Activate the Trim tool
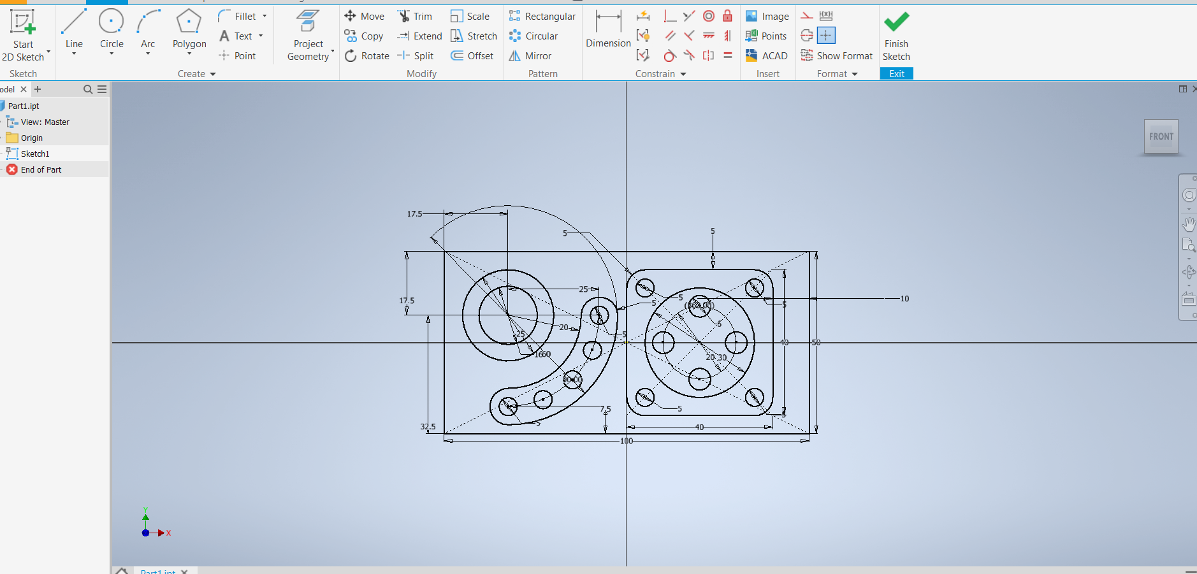This screenshot has height=574, width=1197. coord(415,17)
